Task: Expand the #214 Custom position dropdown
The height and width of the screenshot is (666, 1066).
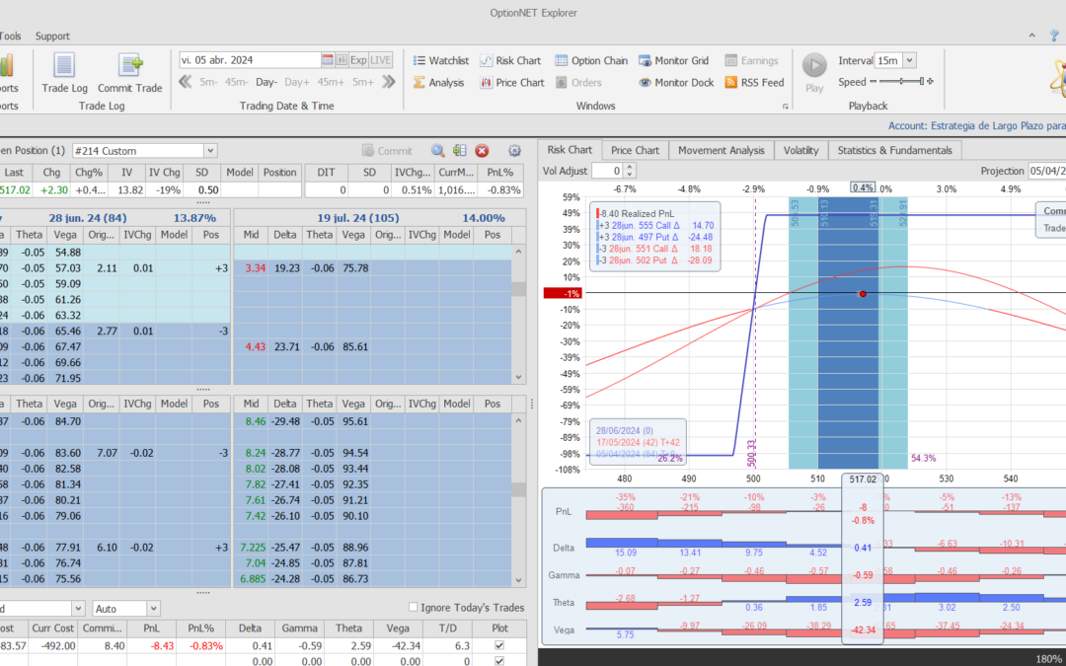Action: (x=209, y=151)
